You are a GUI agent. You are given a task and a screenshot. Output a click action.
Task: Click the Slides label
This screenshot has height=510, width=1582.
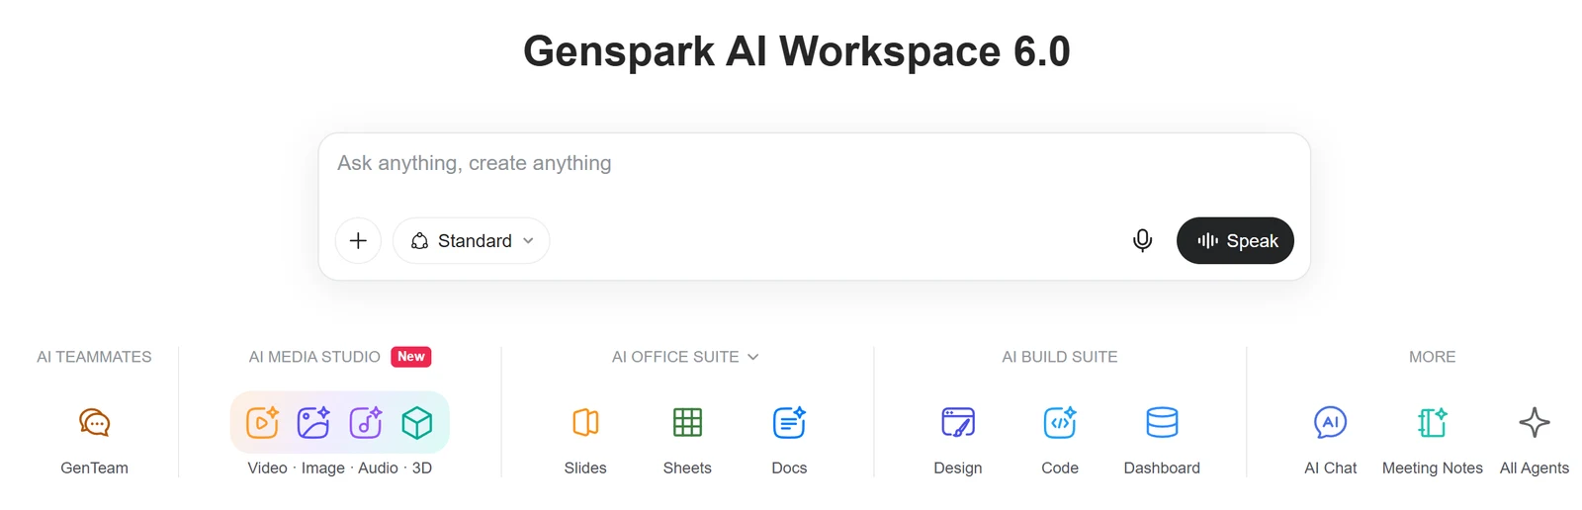pos(585,468)
